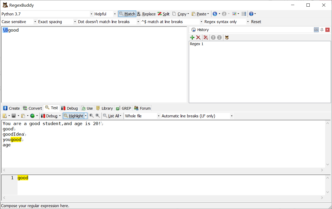Screen dimensions: 332x209
Task: Click inside the regex editor with \Bgood
Action: pos(94,64)
